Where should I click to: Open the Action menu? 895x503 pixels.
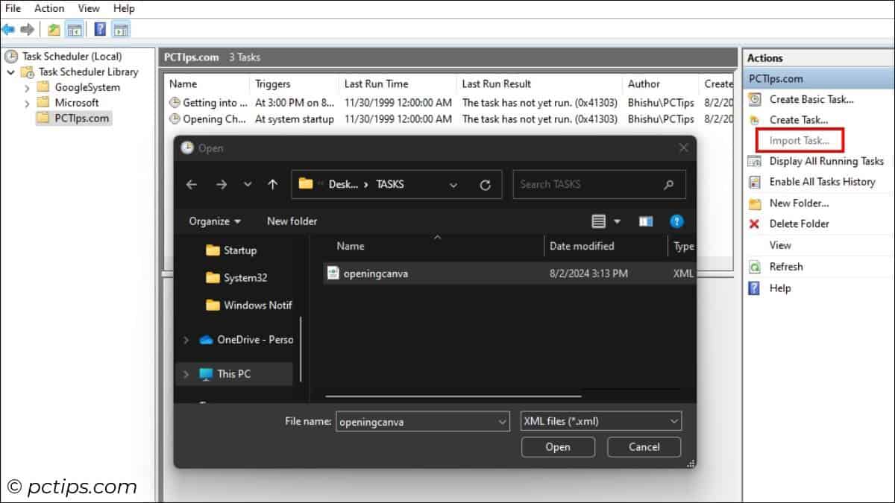(x=49, y=8)
